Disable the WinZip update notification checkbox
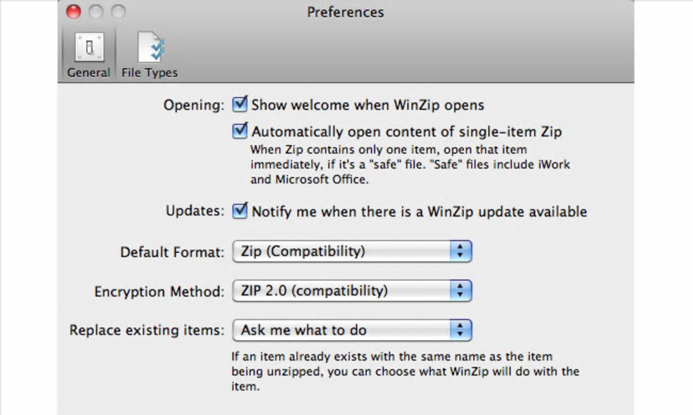This screenshot has height=415, width=693. [x=239, y=211]
